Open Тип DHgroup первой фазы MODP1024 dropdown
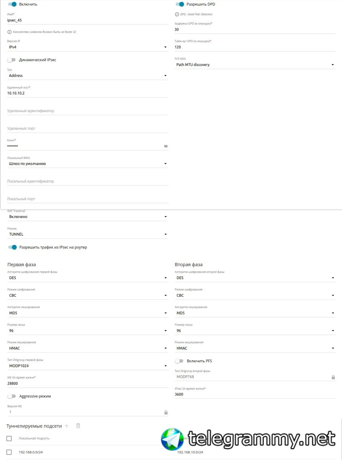 point(87,366)
